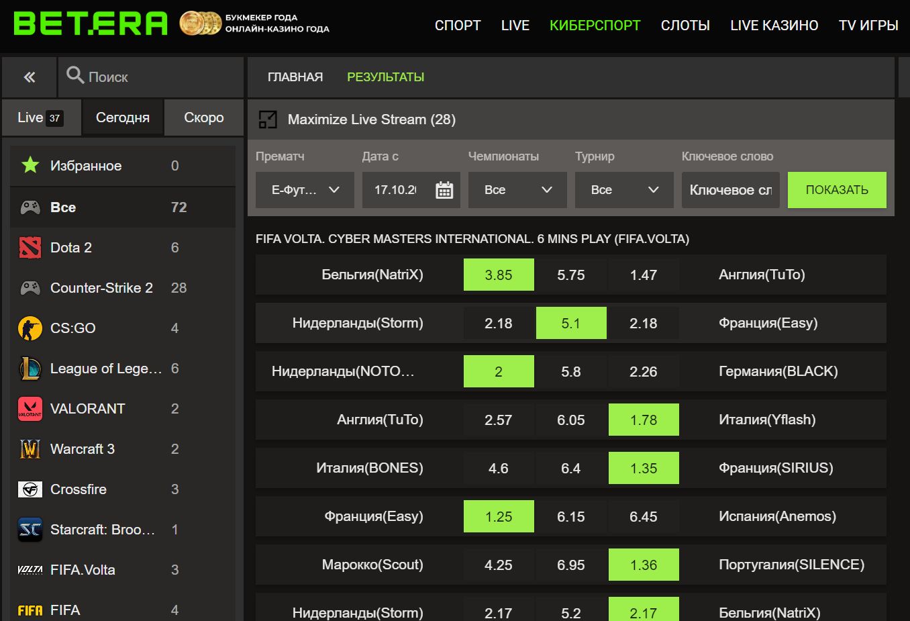Click the gold award coins badge
The image size is (910, 621).
(x=200, y=23)
